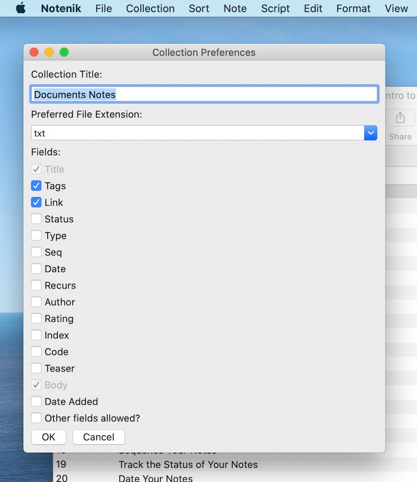
Task: Click the disabled Body checkbox
Action: (x=36, y=385)
